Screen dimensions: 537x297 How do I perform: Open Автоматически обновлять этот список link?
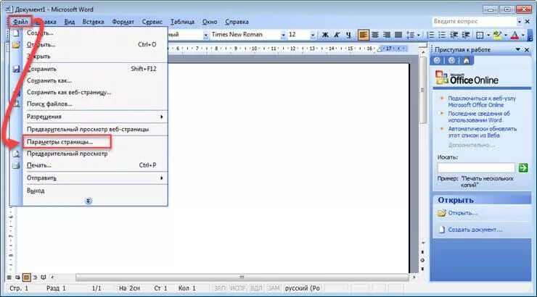point(482,132)
